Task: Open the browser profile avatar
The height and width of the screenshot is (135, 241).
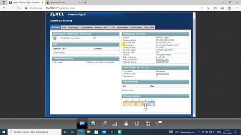Action: pos(229,8)
